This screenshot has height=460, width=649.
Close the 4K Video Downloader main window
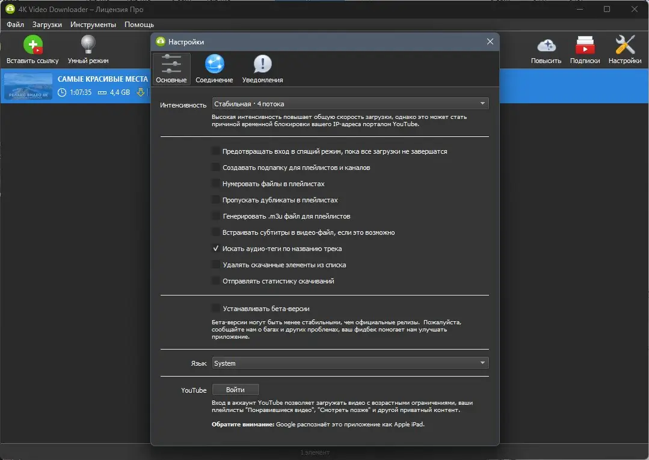coord(635,8)
